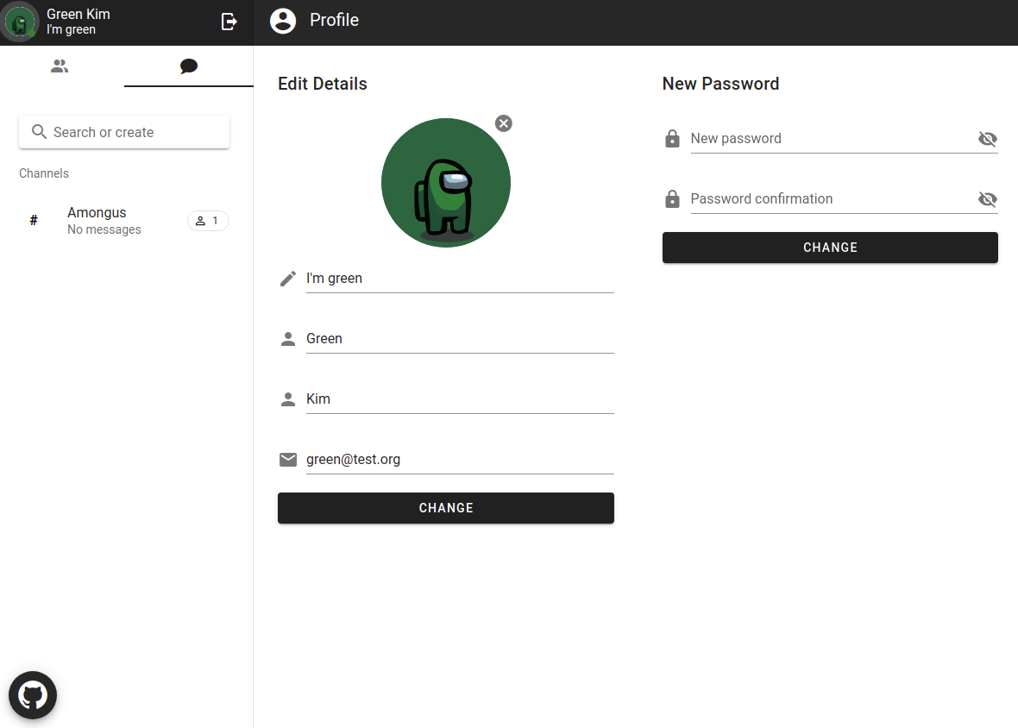Edit the first name field Green
The height and width of the screenshot is (728, 1018).
pyautogui.click(x=460, y=339)
